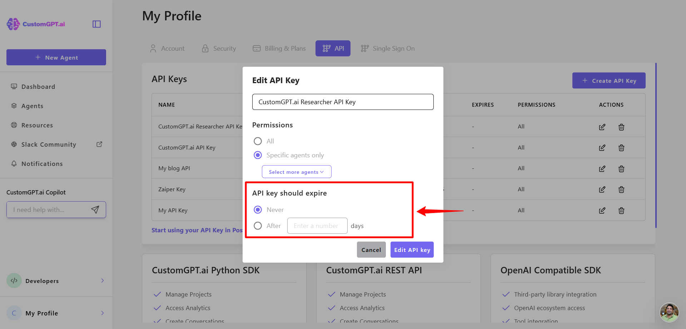Open Resources from the sidebar
The width and height of the screenshot is (686, 329).
pos(37,125)
